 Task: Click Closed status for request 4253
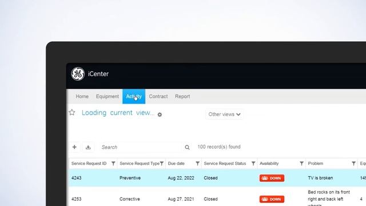tap(210, 199)
